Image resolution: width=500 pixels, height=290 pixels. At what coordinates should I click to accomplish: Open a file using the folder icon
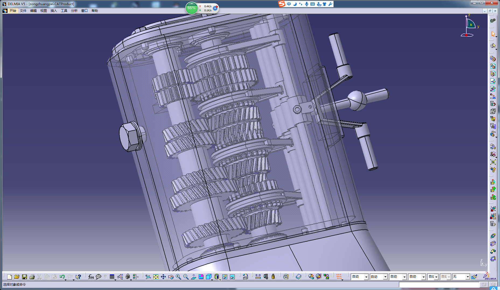(17, 277)
